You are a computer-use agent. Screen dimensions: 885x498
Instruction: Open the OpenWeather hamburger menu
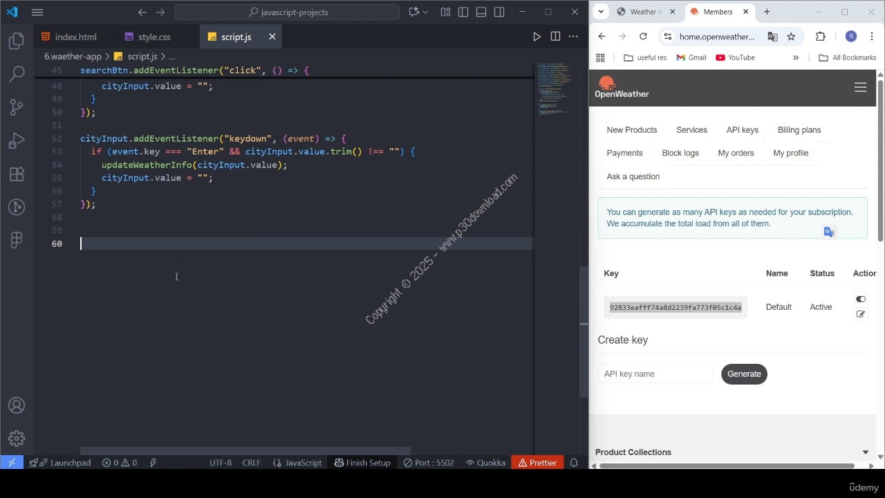(860, 87)
